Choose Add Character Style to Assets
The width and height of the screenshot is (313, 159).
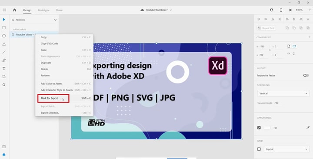click(64, 90)
